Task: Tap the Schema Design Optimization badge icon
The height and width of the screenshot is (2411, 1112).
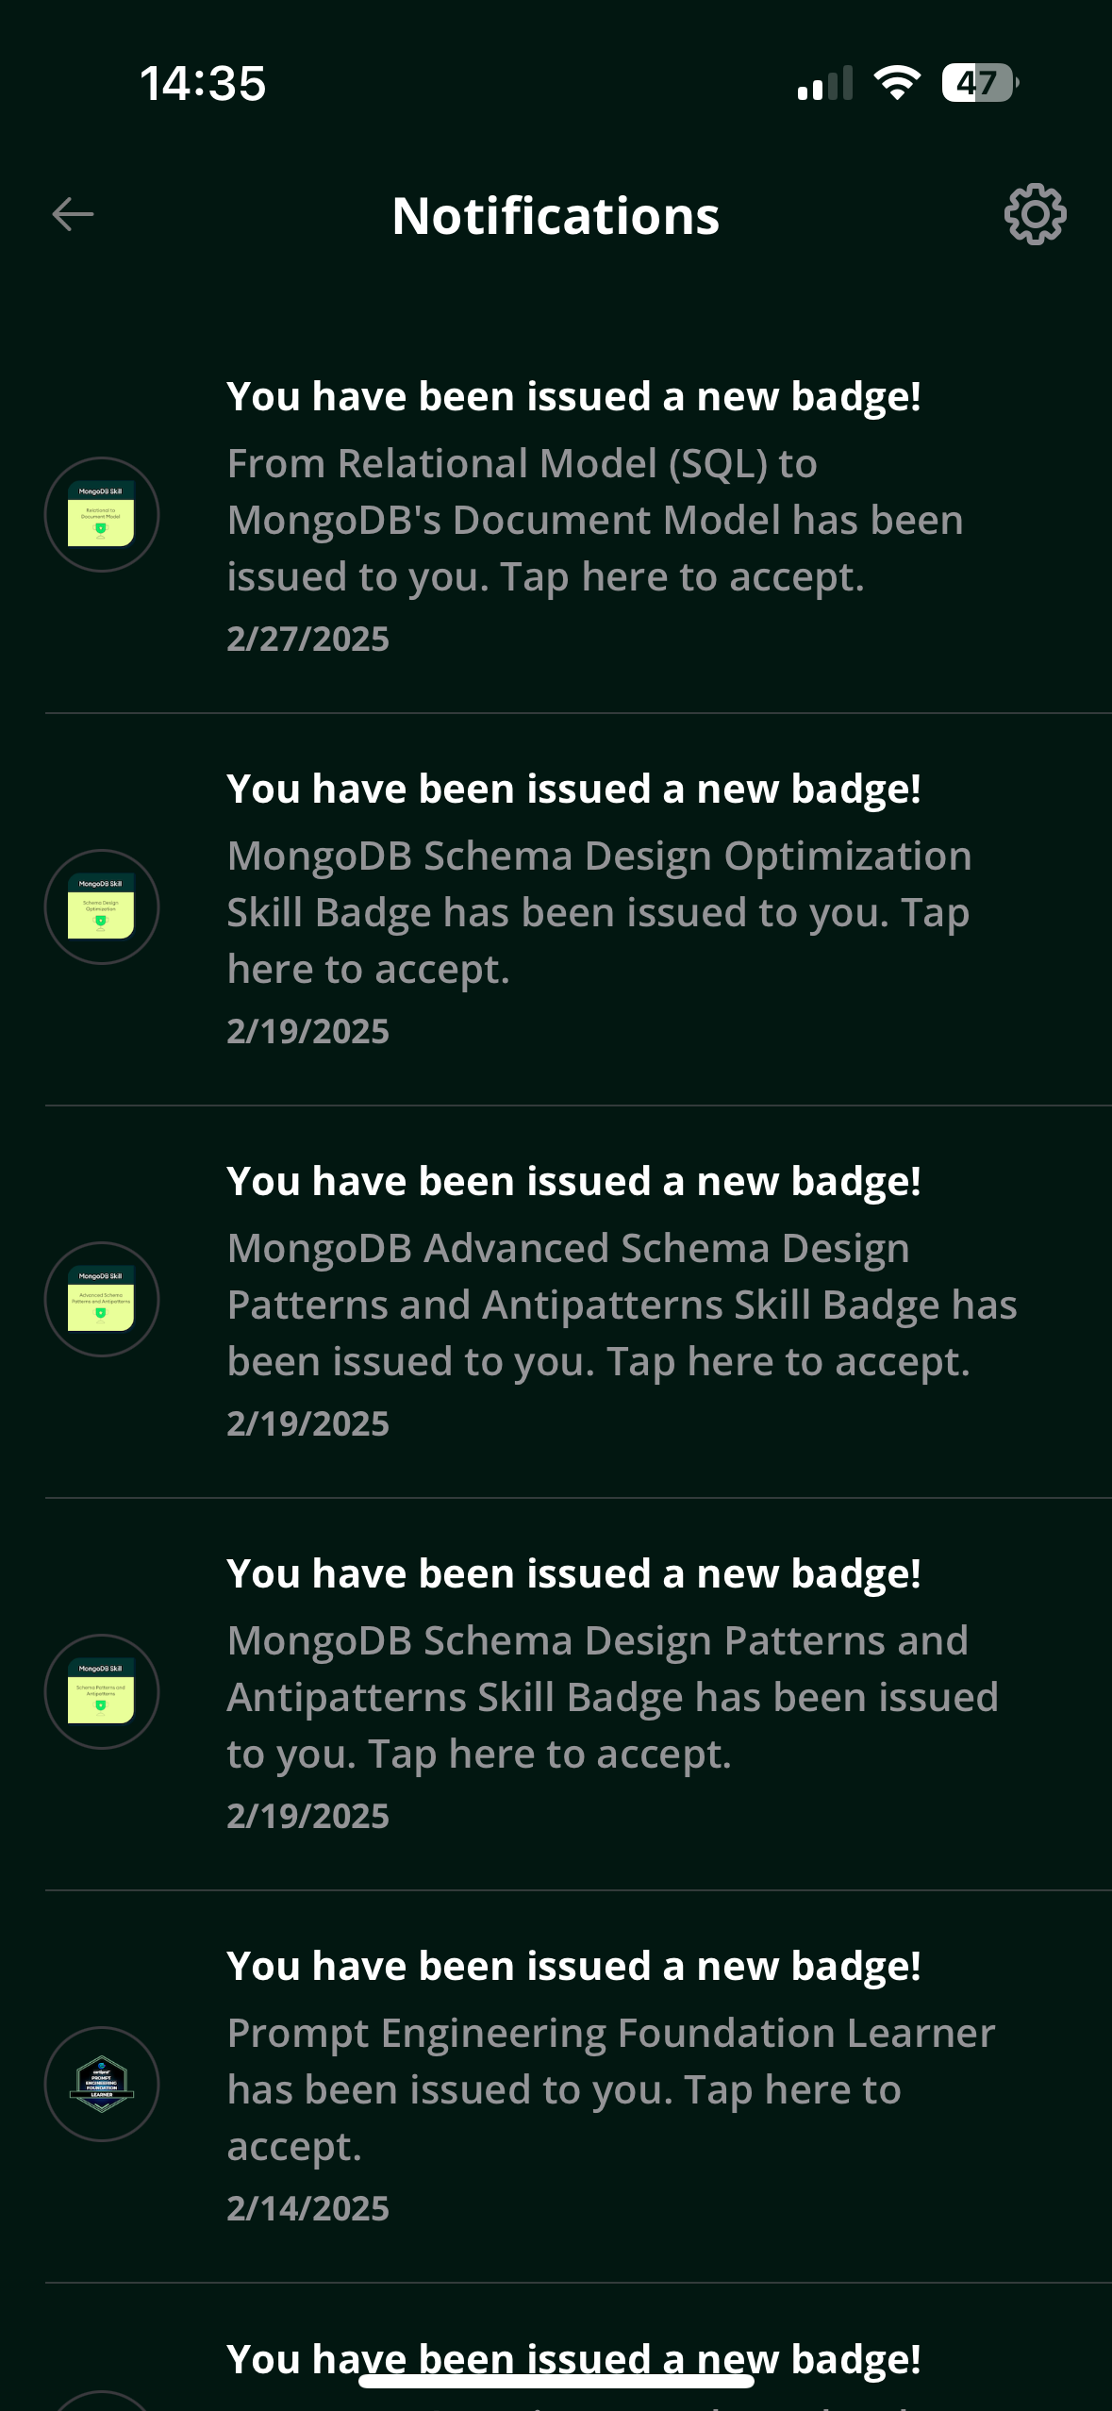Action: click(102, 907)
